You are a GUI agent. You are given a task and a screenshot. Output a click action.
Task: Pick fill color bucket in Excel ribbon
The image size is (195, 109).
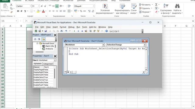[38, 11]
